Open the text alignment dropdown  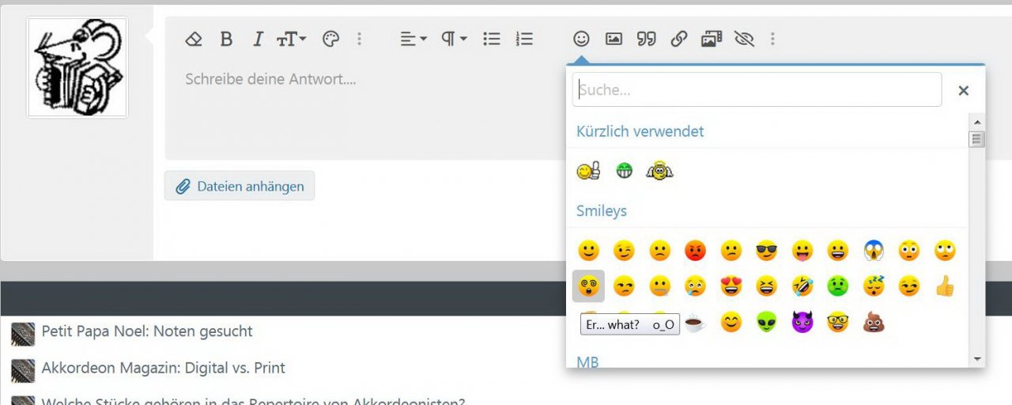pos(413,39)
